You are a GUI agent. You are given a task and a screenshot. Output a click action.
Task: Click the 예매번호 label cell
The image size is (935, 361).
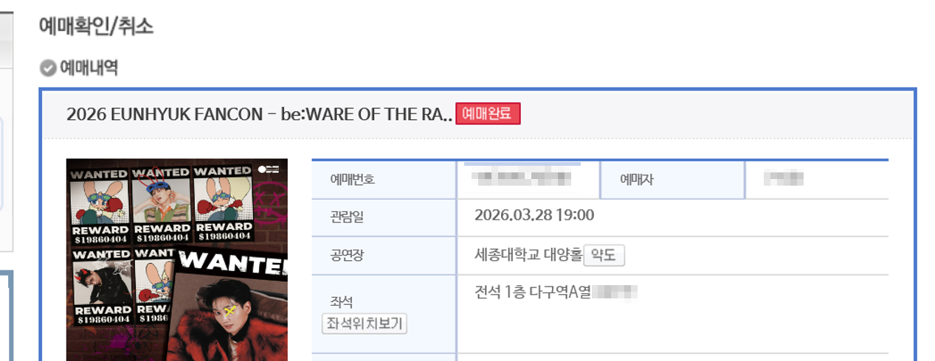pos(353,179)
